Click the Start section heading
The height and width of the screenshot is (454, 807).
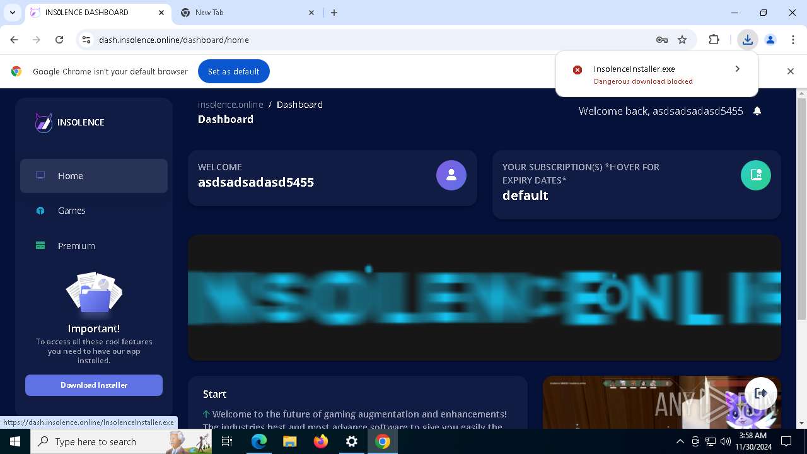[214, 394]
